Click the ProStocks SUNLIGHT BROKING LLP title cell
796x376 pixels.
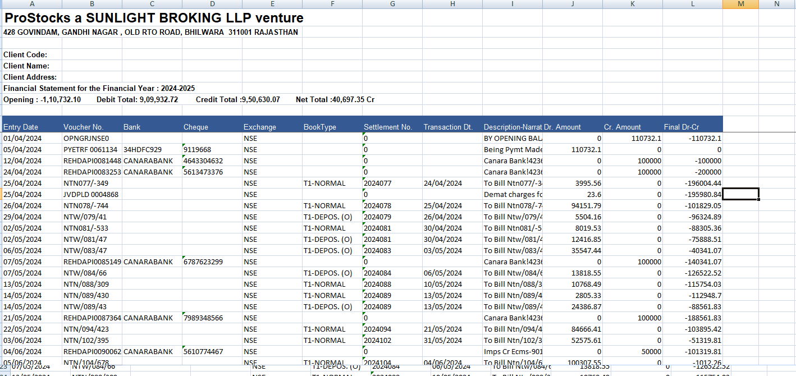tap(154, 18)
